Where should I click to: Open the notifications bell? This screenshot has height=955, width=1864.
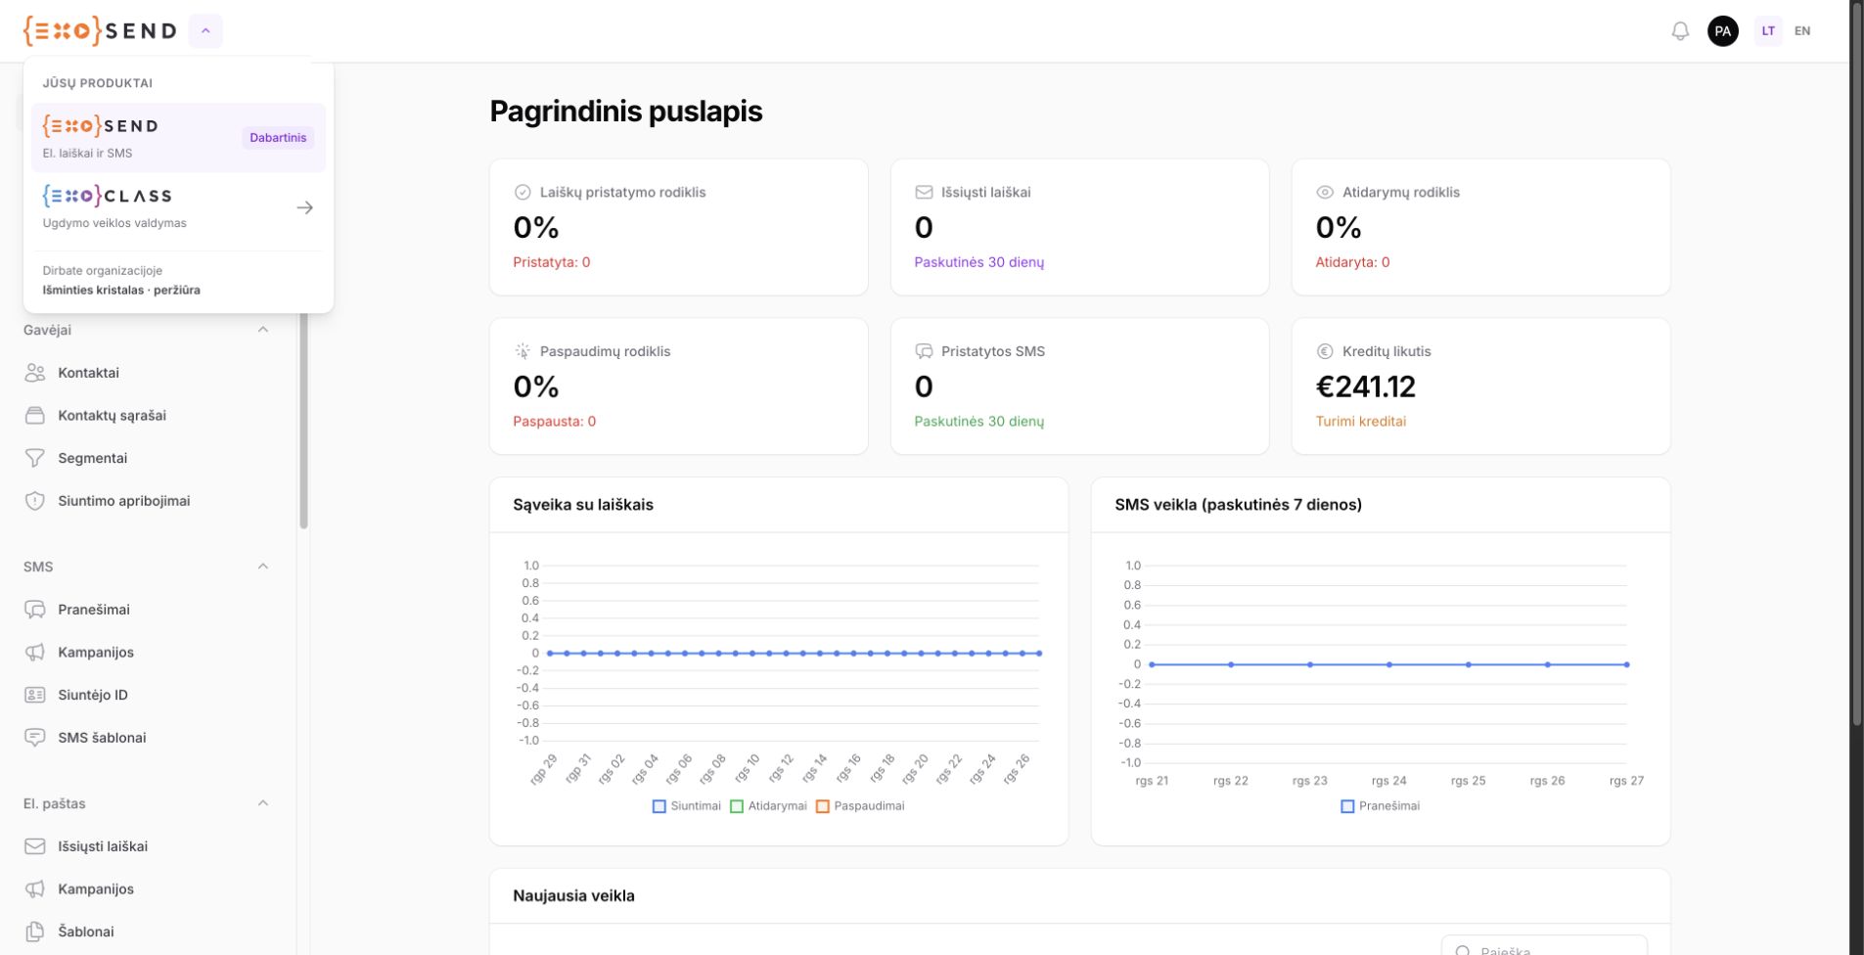coord(1680,31)
